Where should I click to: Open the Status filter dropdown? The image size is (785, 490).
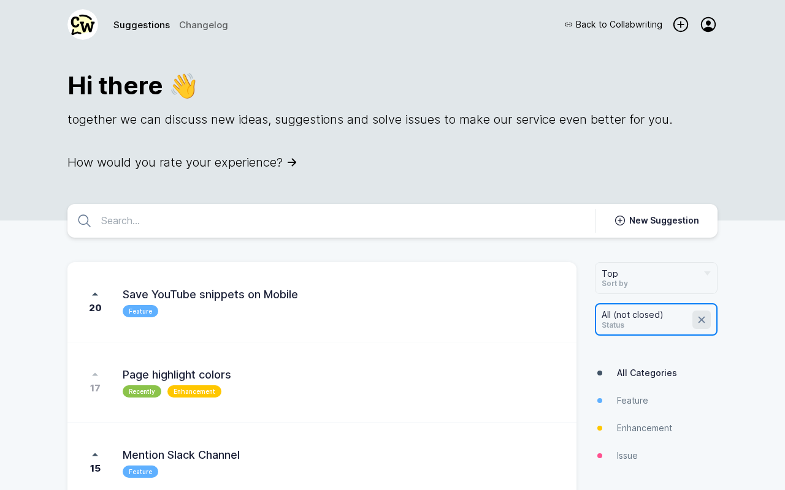(x=641, y=320)
